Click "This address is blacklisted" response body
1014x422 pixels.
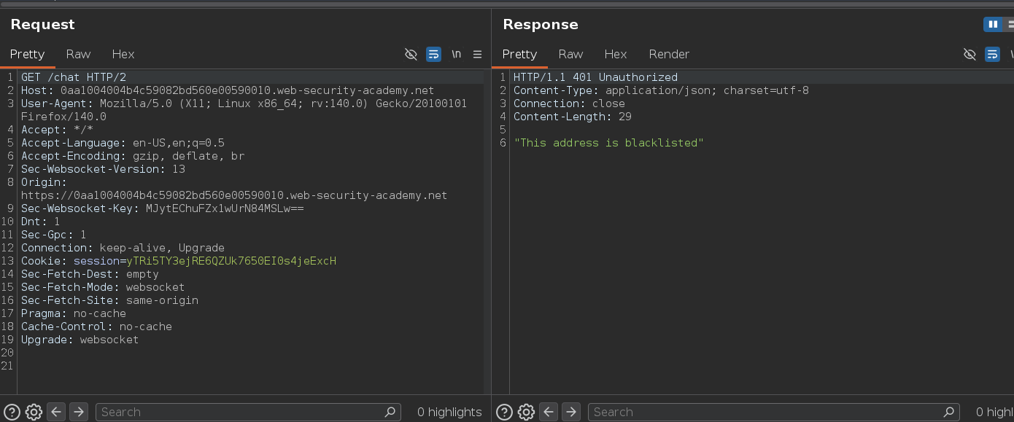(x=608, y=143)
